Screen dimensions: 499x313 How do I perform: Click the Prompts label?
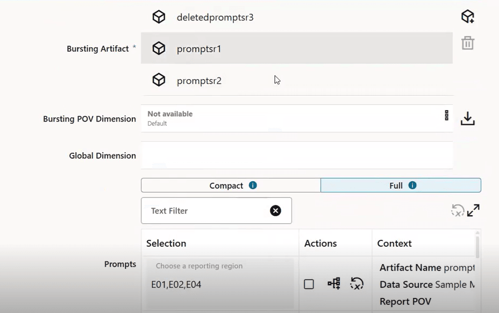tap(120, 264)
